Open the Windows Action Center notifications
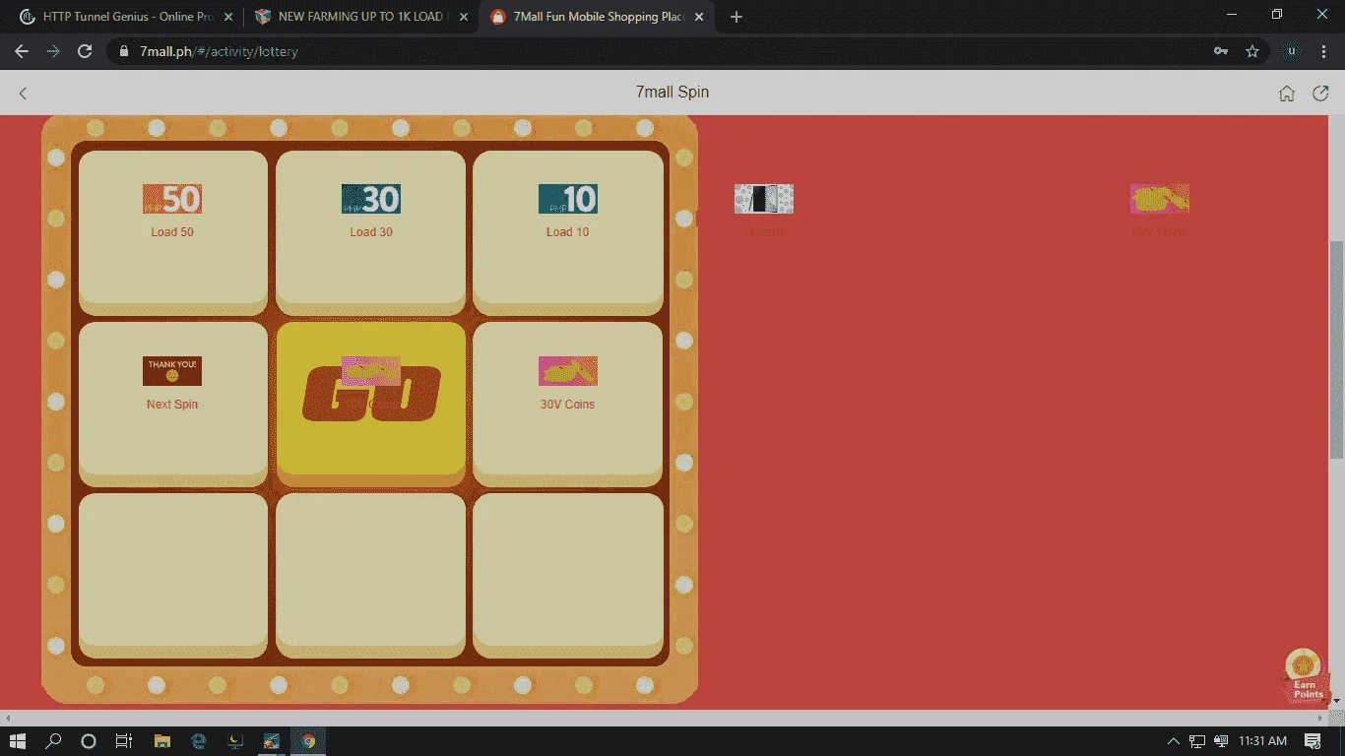Screen dimensions: 1345x756 (1313, 741)
